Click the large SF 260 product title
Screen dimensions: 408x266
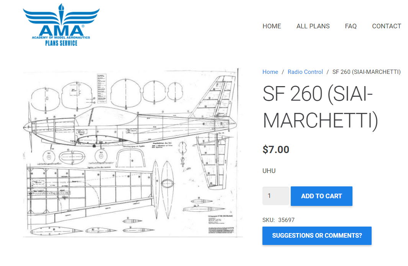click(x=320, y=108)
